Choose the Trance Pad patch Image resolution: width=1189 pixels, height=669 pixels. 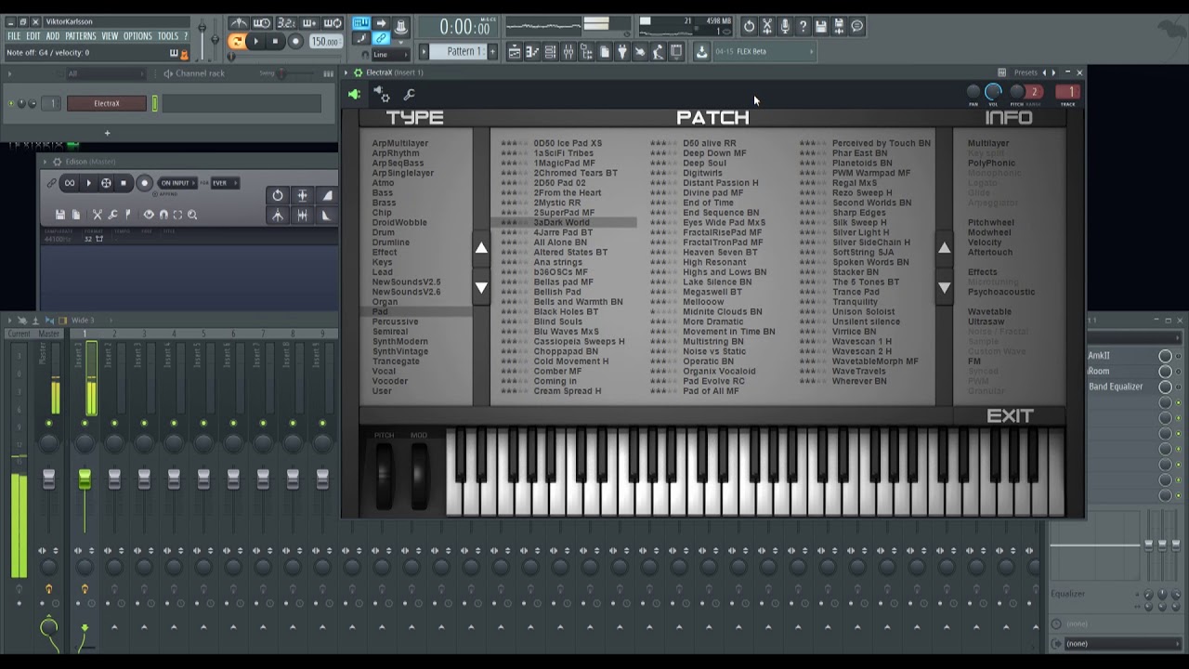pos(856,292)
